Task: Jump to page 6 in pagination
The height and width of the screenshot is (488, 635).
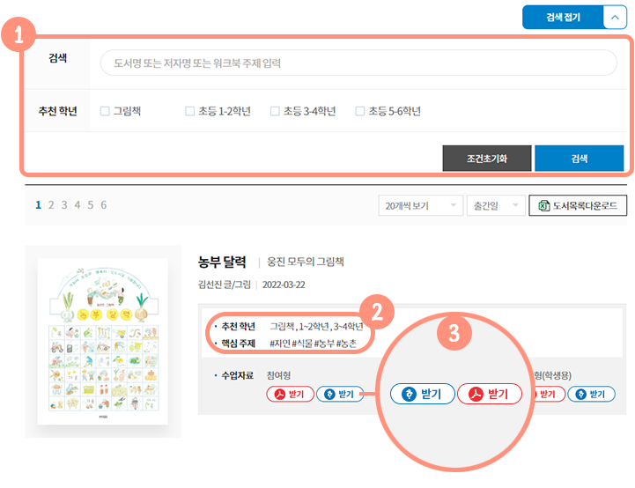Action: click(x=103, y=205)
